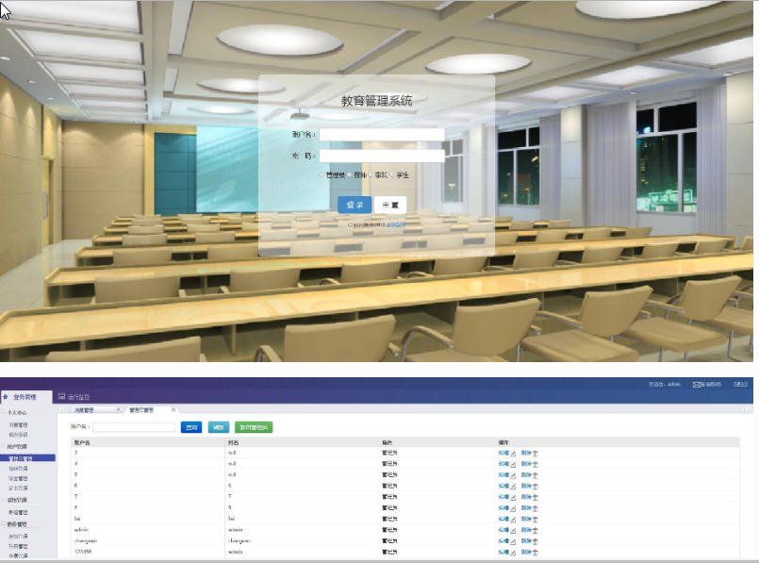Focus the password field on the login form
The width and height of the screenshot is (759, 563).
[x=382, y=156]
